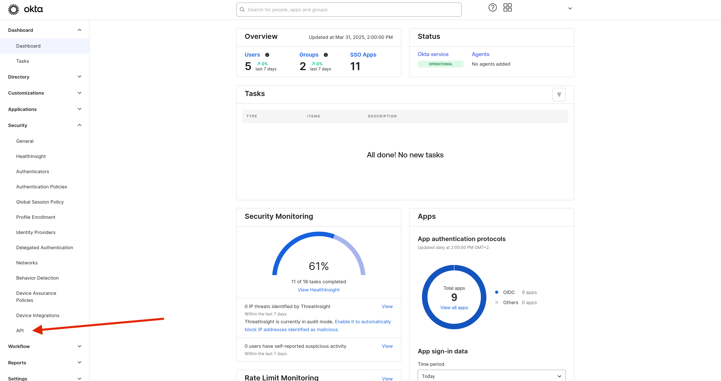The width and height of the screenshot is (721, 381).
Task: Click View HealthInsight link
Action: pyautogui.click(x=319, y=290)
